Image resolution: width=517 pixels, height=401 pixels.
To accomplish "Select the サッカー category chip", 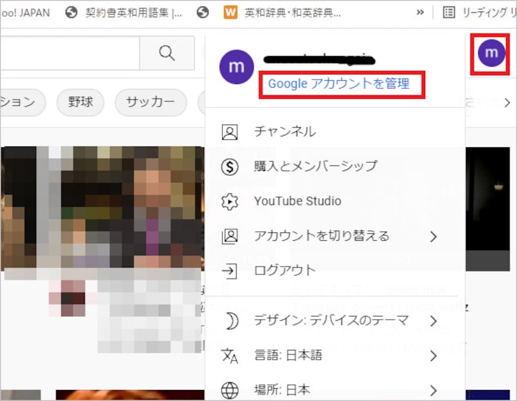I will pyautogui.click(x=150, y=102).
